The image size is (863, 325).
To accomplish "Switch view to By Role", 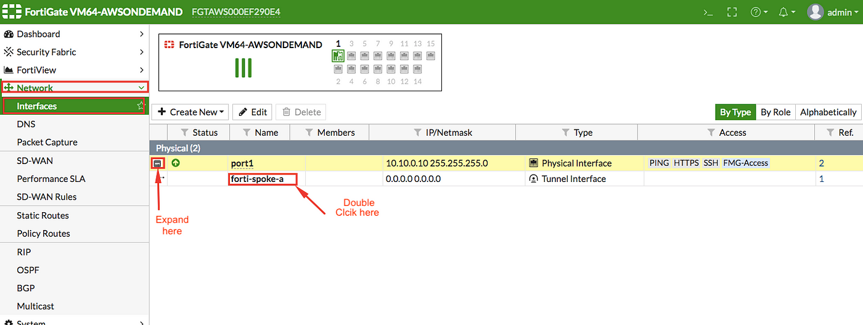I will pos(775,112).
